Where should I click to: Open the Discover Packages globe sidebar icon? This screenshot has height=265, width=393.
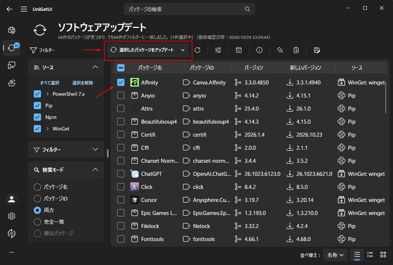pyautogui.click(x=12, y=30)
